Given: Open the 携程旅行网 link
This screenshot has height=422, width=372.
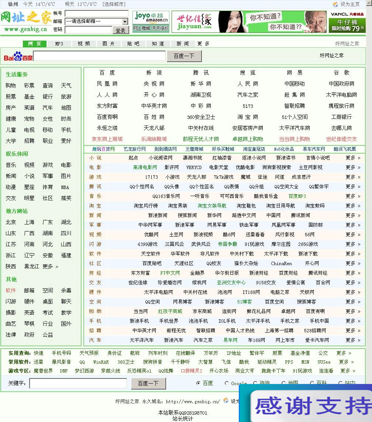Looking at the screenshot, I should pos(341,106).
